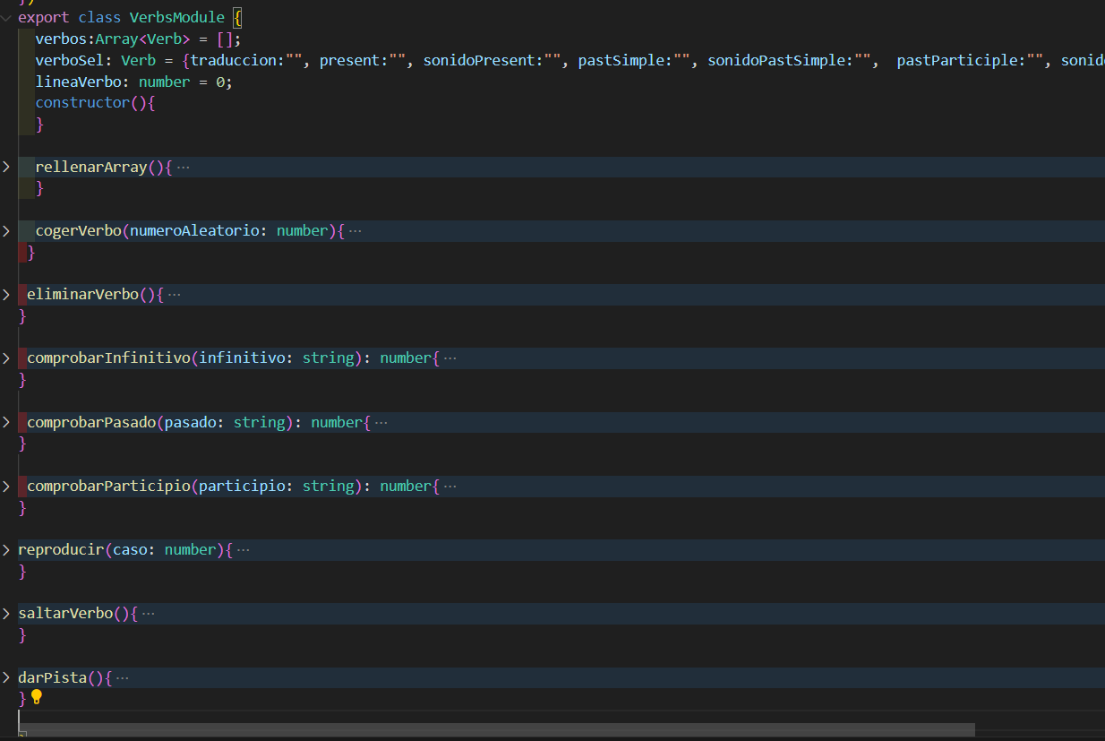Expand the darPista method fold arrow
1105x741 pixels.
[x=6, y=677]
